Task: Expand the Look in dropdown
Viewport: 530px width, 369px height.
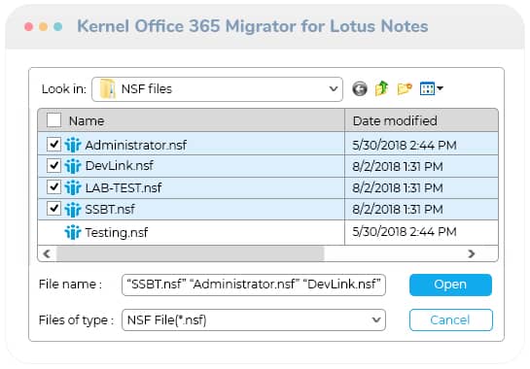Action: tap(334, 89)
